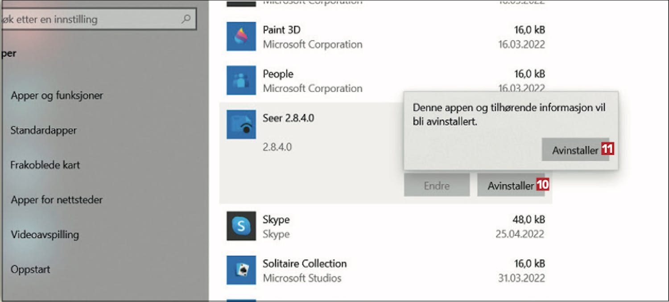Click the search magnifier icon
Image resolution: width=669 pixels, height=302 pixels.
tap(186, 19)
